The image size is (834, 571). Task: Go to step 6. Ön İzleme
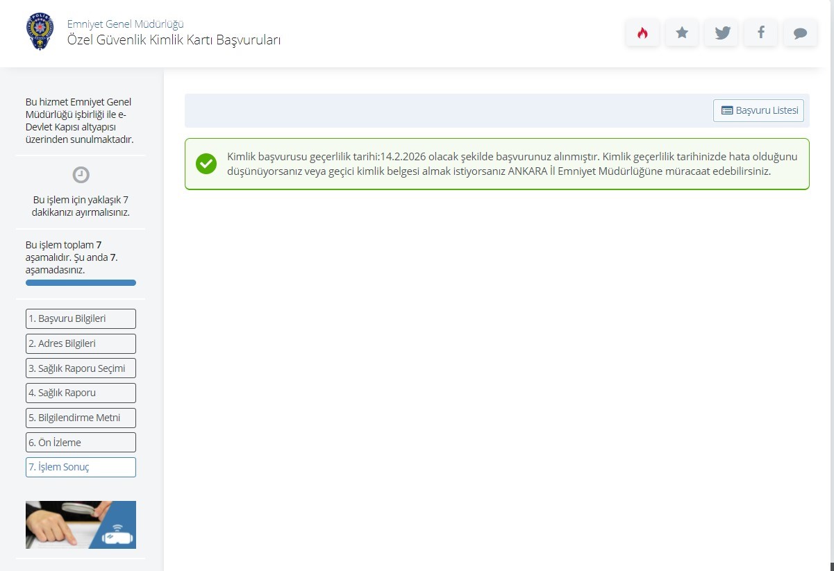pyautogui.click(x=81, y=442)
